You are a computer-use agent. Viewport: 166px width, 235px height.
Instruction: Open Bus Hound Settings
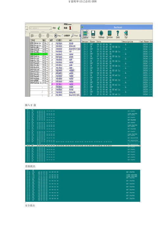[101, 34]
